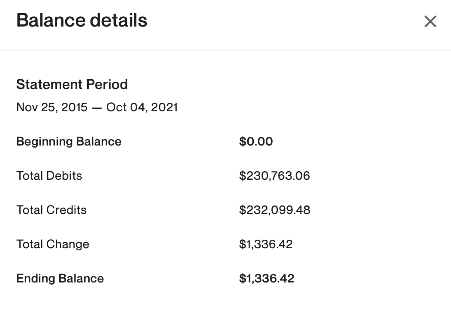Click the Total Change $1,336.42 value
Image resolution: width=451 pixels, height=309 pixels.
[x=266, y=244]
